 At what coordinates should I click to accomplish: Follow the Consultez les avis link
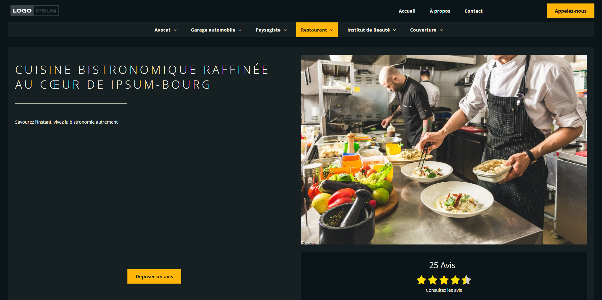444,290
